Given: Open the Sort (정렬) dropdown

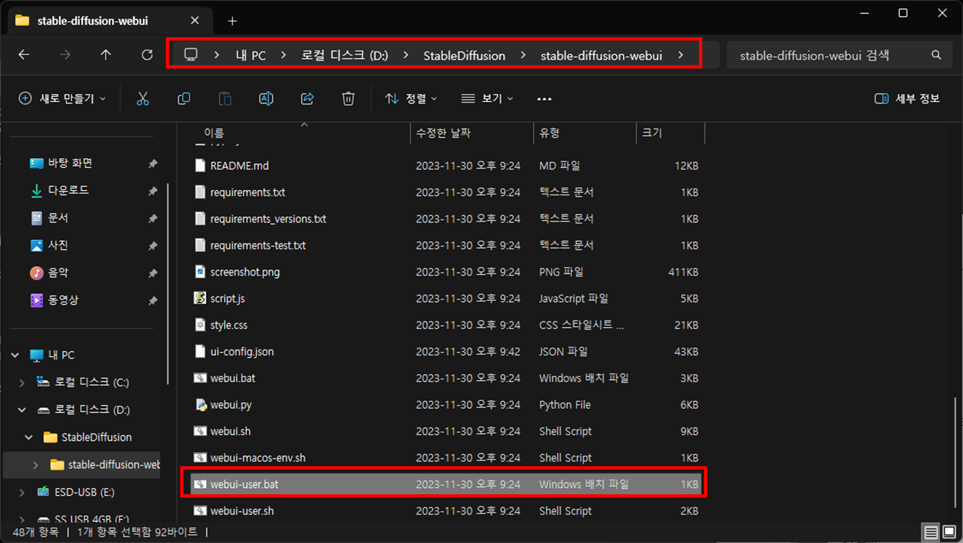Looking at the screenshot, I should pyautogui.click(x=411, y=99).
